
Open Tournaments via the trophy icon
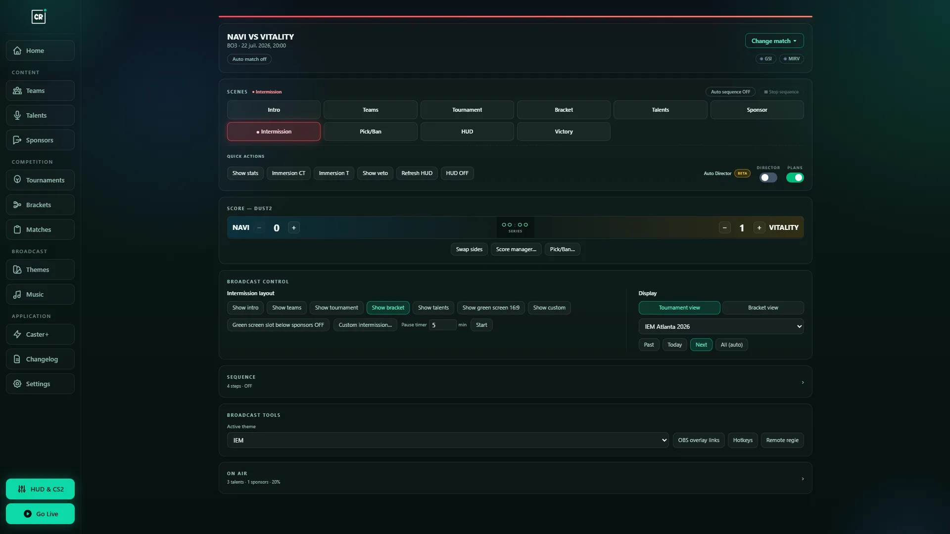(x=17, y=179)
